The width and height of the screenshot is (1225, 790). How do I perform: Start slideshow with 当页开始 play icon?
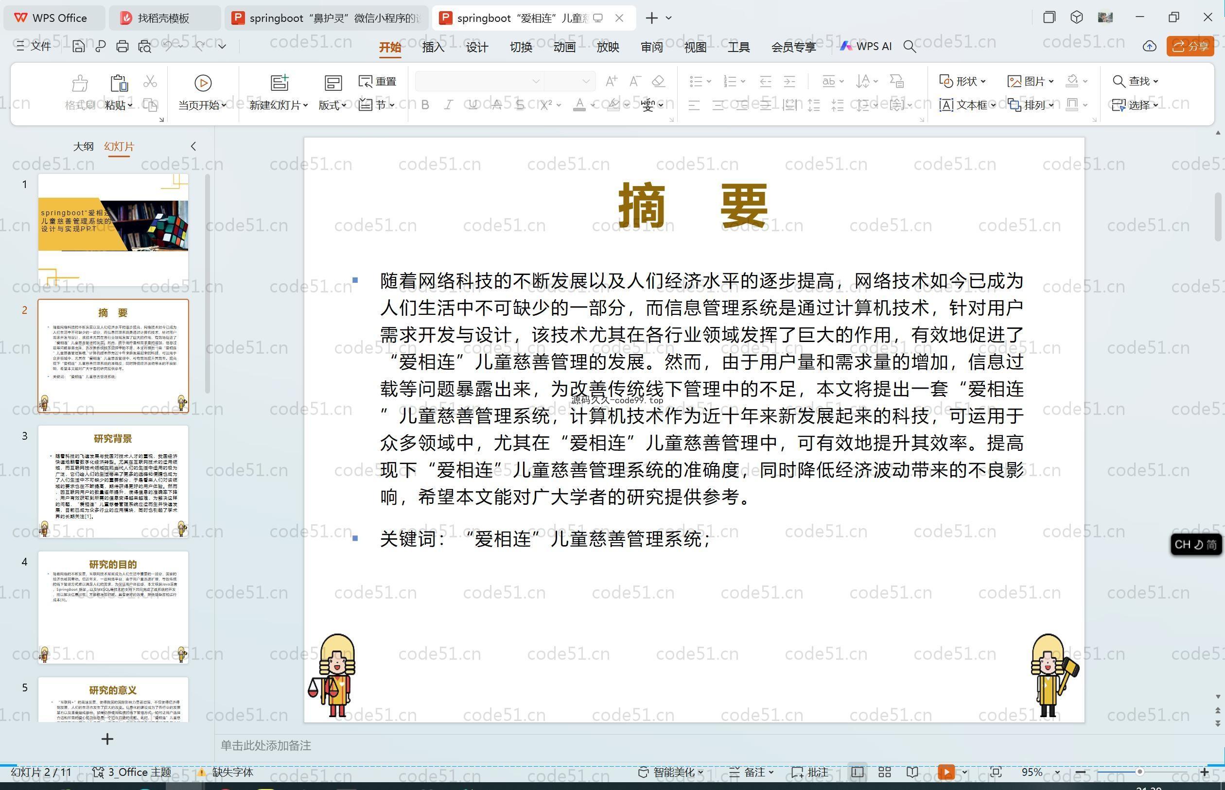click(x=203, y=83)
